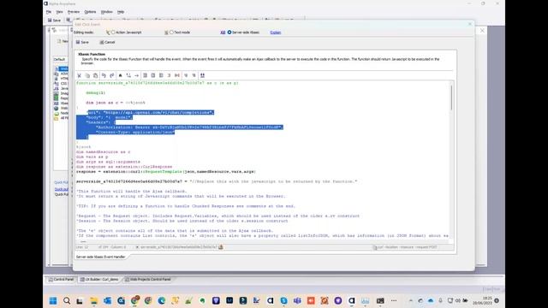Viewport: 548px width, 308px height.
Task: Open the Help menu
Action: [121, 12]
